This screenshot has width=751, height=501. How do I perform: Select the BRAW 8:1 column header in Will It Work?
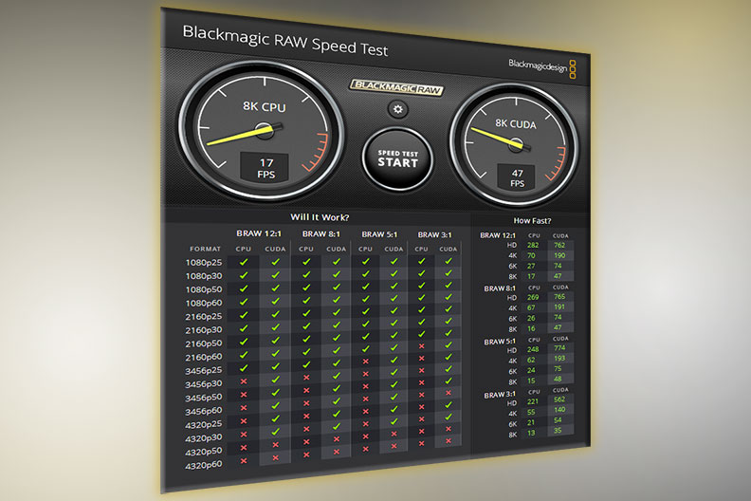tap(321, 234)
